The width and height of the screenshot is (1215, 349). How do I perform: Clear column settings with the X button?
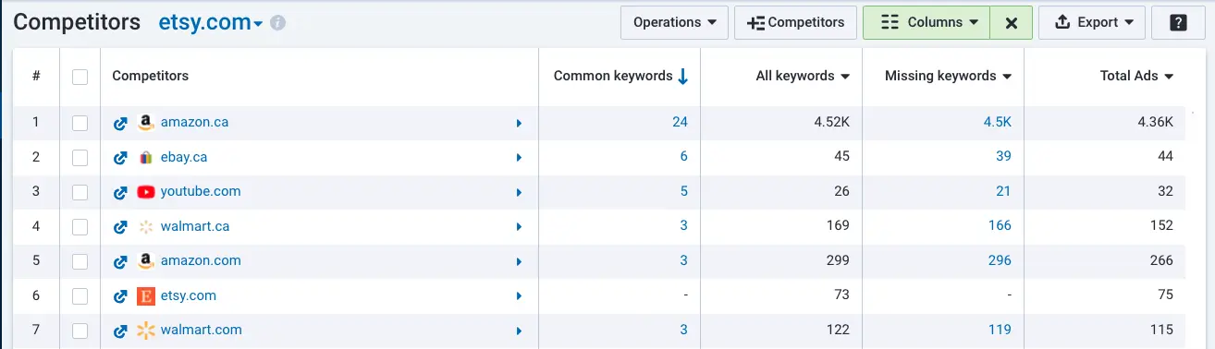(x=1012, y=22)
